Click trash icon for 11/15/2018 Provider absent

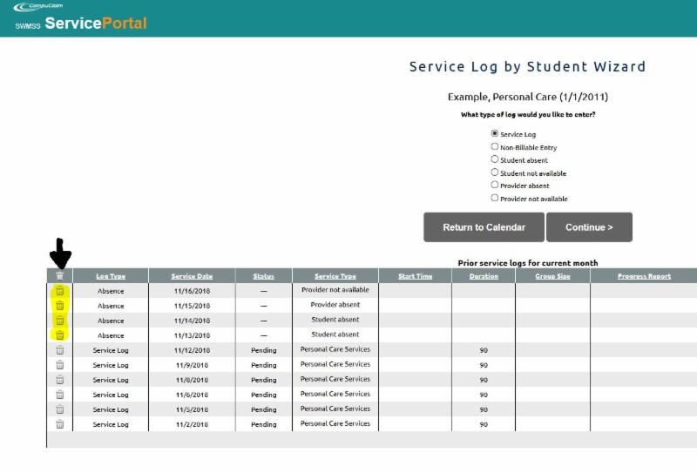(59, 306)
